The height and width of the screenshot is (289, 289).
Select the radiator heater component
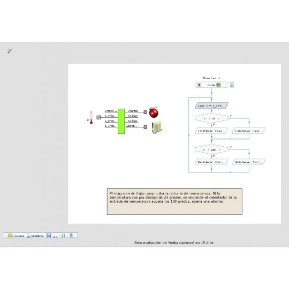(157, 127)
